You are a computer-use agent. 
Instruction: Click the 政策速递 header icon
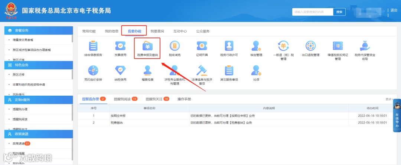coord(10,134)
